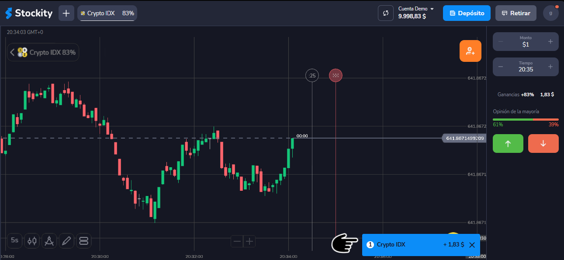Click the add asset plus button
Screen dimensions: 564x260
tap(66, 13)
